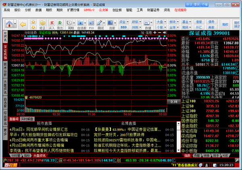
Task: Switch to the 分时量 bottom tab
Action: 16,155
